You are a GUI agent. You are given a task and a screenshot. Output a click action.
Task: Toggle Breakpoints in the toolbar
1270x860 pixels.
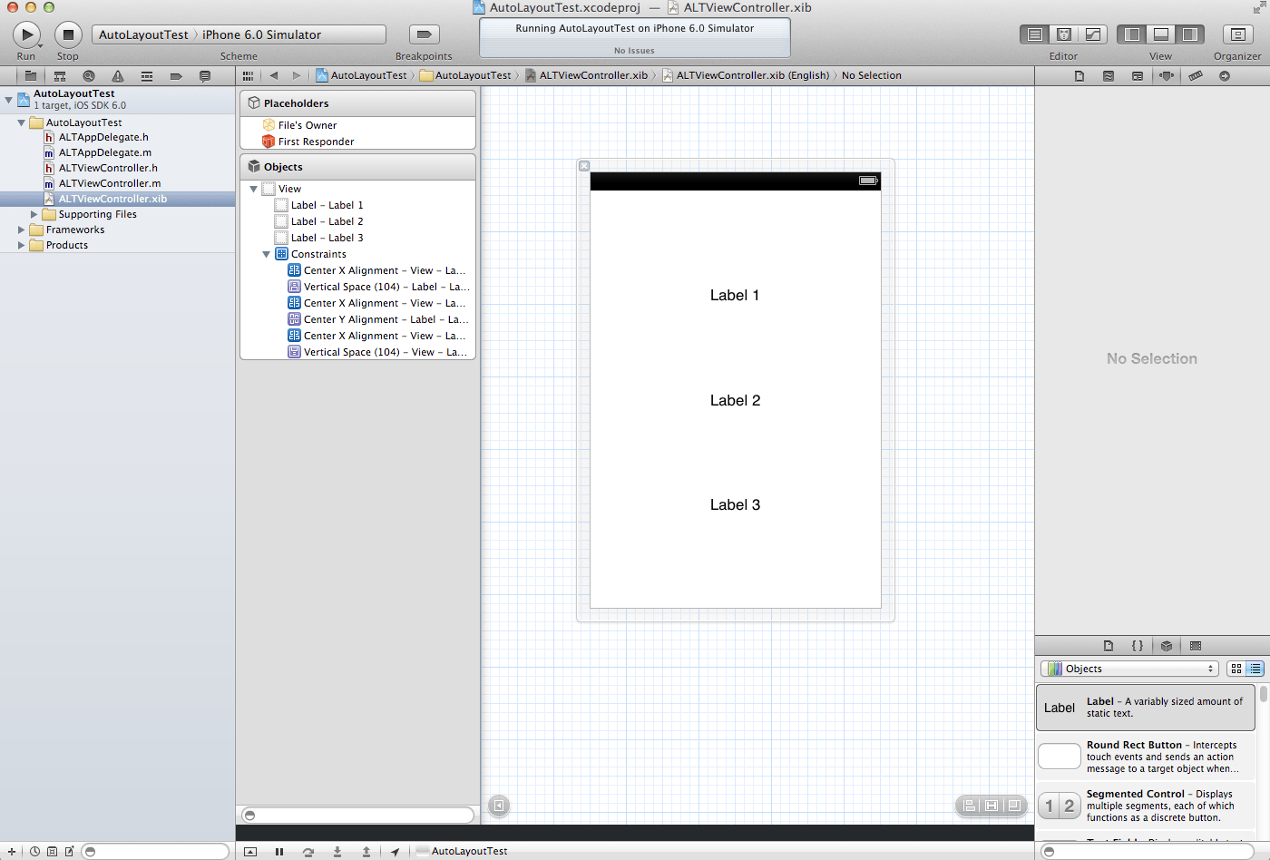coord(424,34)
